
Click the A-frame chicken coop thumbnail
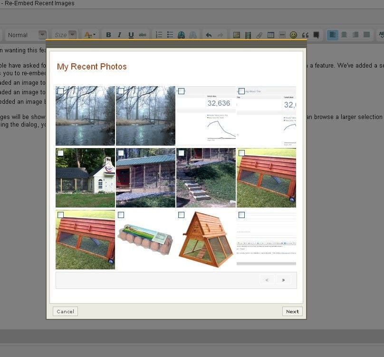[206, 240]
